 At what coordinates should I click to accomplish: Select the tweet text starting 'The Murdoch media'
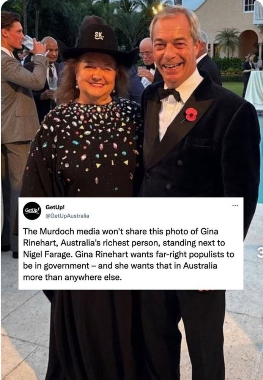(129, 255)
